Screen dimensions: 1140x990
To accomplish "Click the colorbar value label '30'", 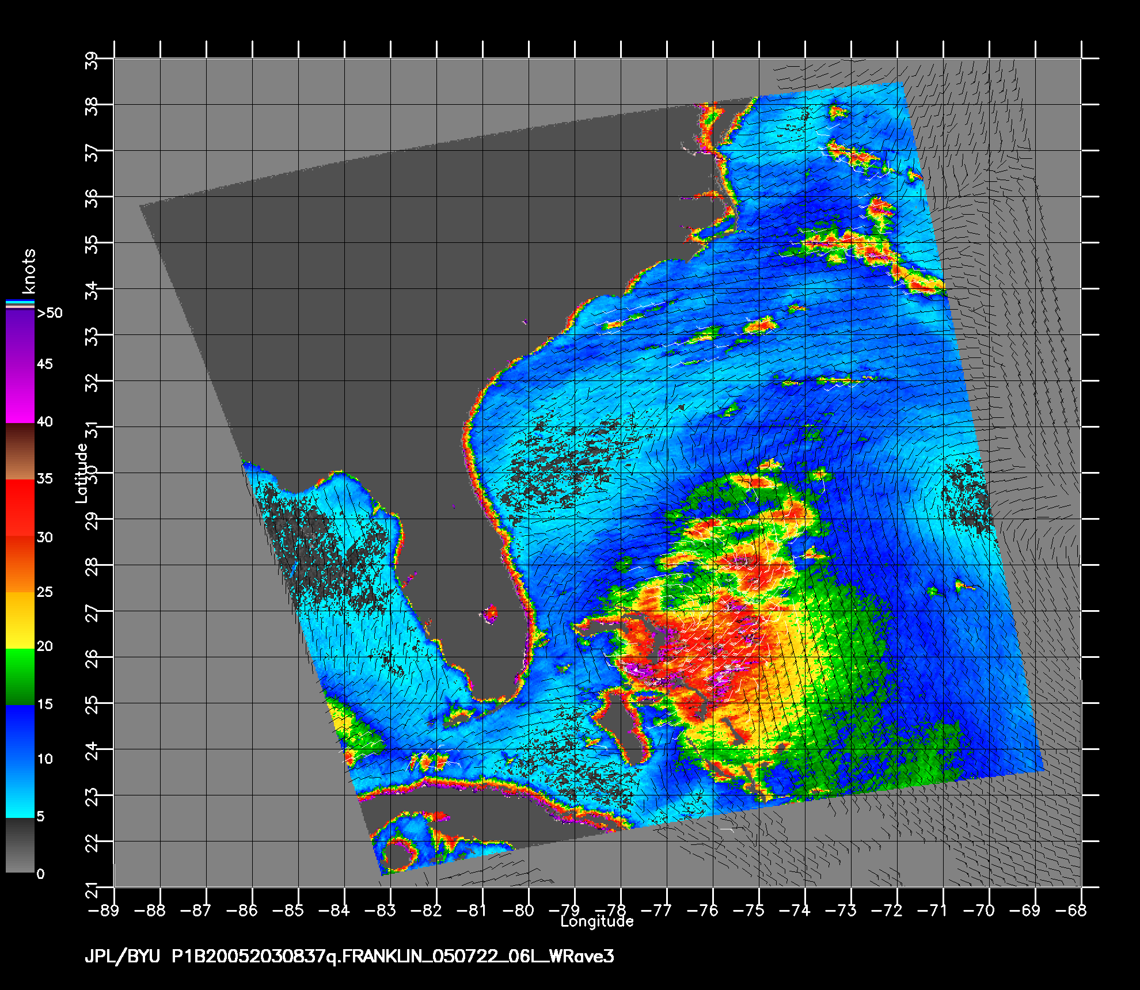I will [x=44, y=537].
